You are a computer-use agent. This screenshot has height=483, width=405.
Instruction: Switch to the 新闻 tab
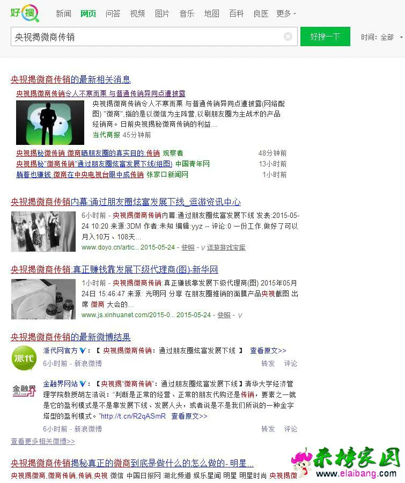click(63, 13)
